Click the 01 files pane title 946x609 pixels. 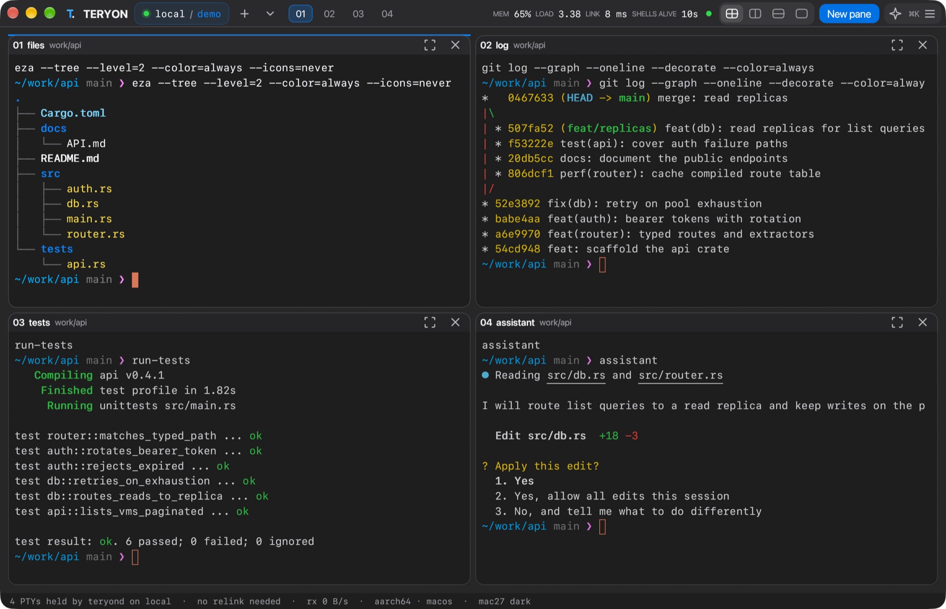coord(28,45)
